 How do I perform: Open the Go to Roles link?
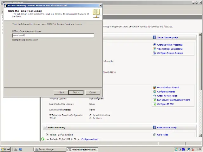163,135
